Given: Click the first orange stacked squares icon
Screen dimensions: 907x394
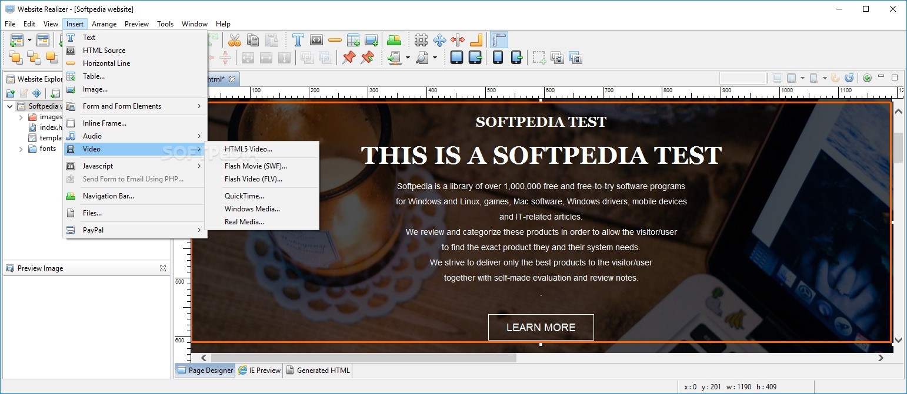Looking at the screenshot, I should pyautogui.click(x=16, y=58).
